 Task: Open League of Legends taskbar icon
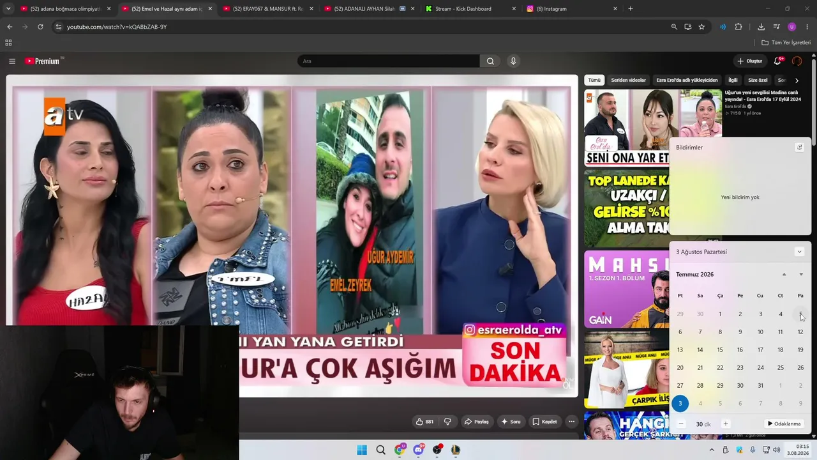coord(456,450)
